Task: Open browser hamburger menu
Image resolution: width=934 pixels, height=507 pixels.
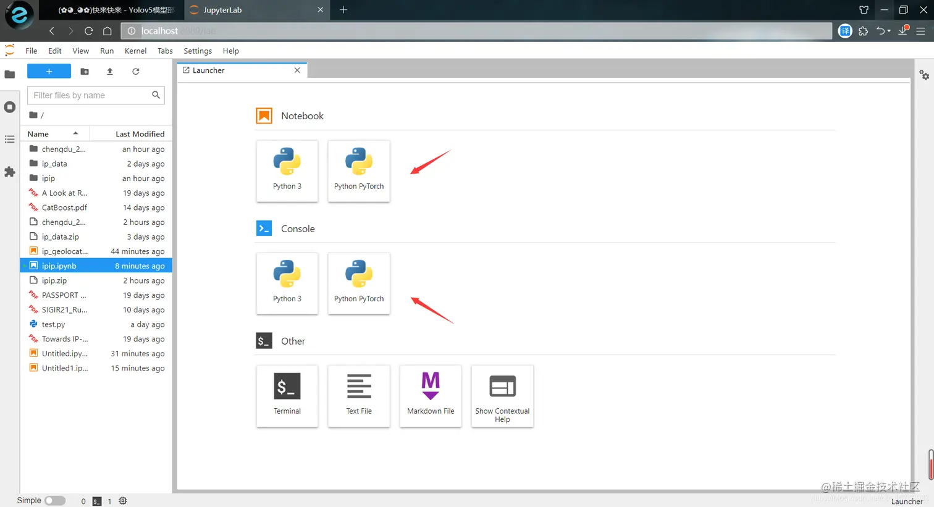Action: 920,31
